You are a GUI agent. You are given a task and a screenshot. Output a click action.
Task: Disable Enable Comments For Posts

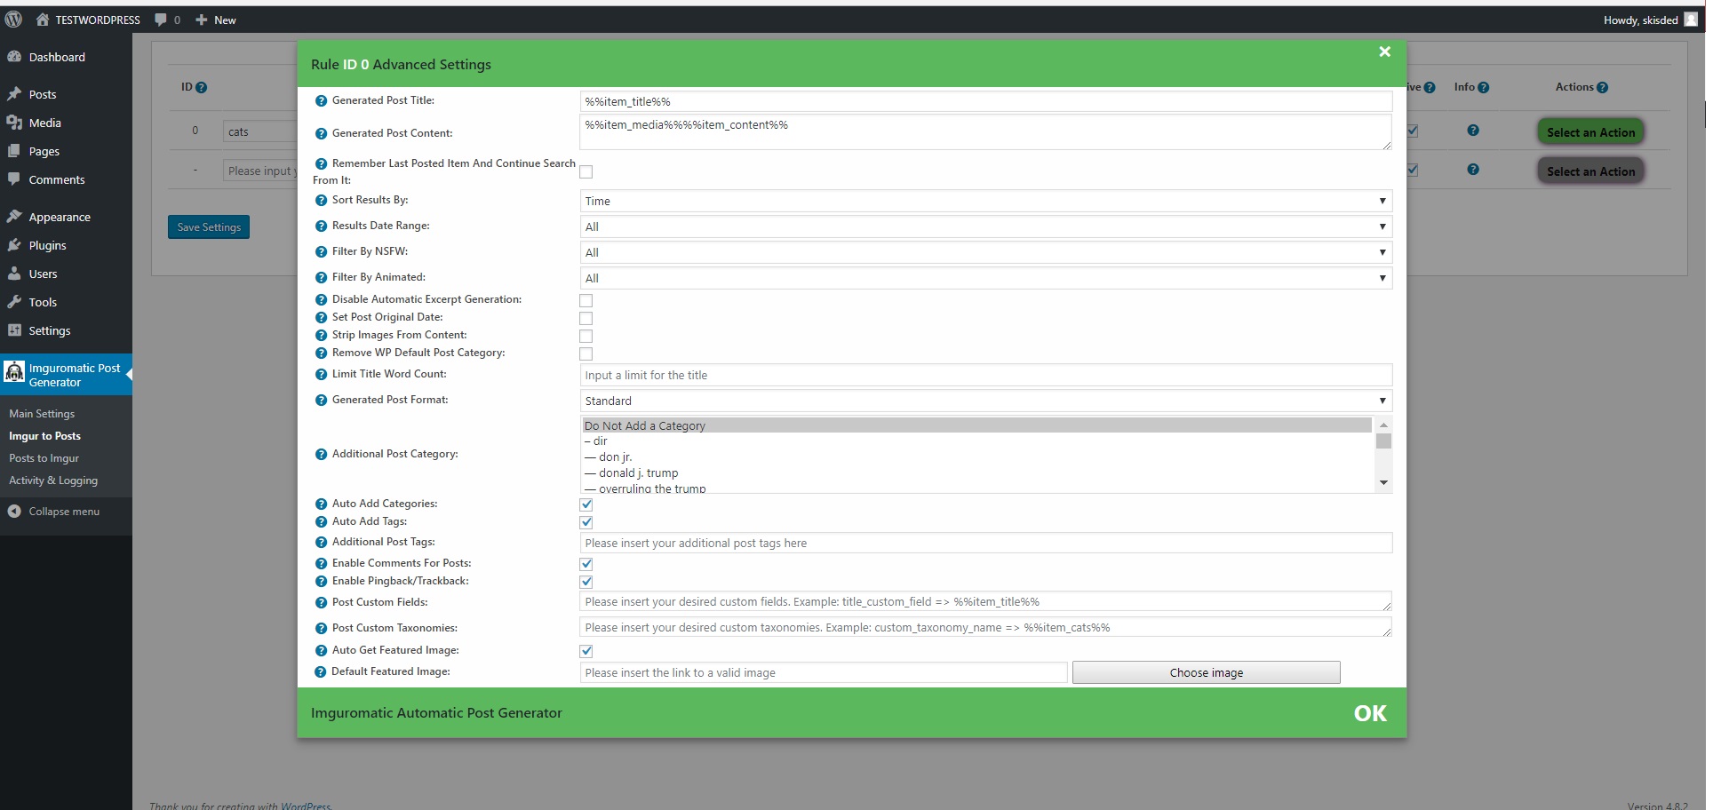click(x=586, y=563)
